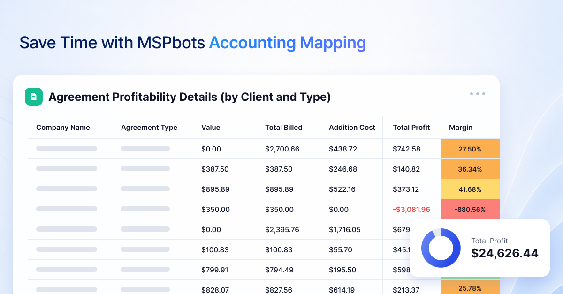Viewport: 563px width, 294px height.
Task: Click the $799.91 value cell
Action: point(215,270)
